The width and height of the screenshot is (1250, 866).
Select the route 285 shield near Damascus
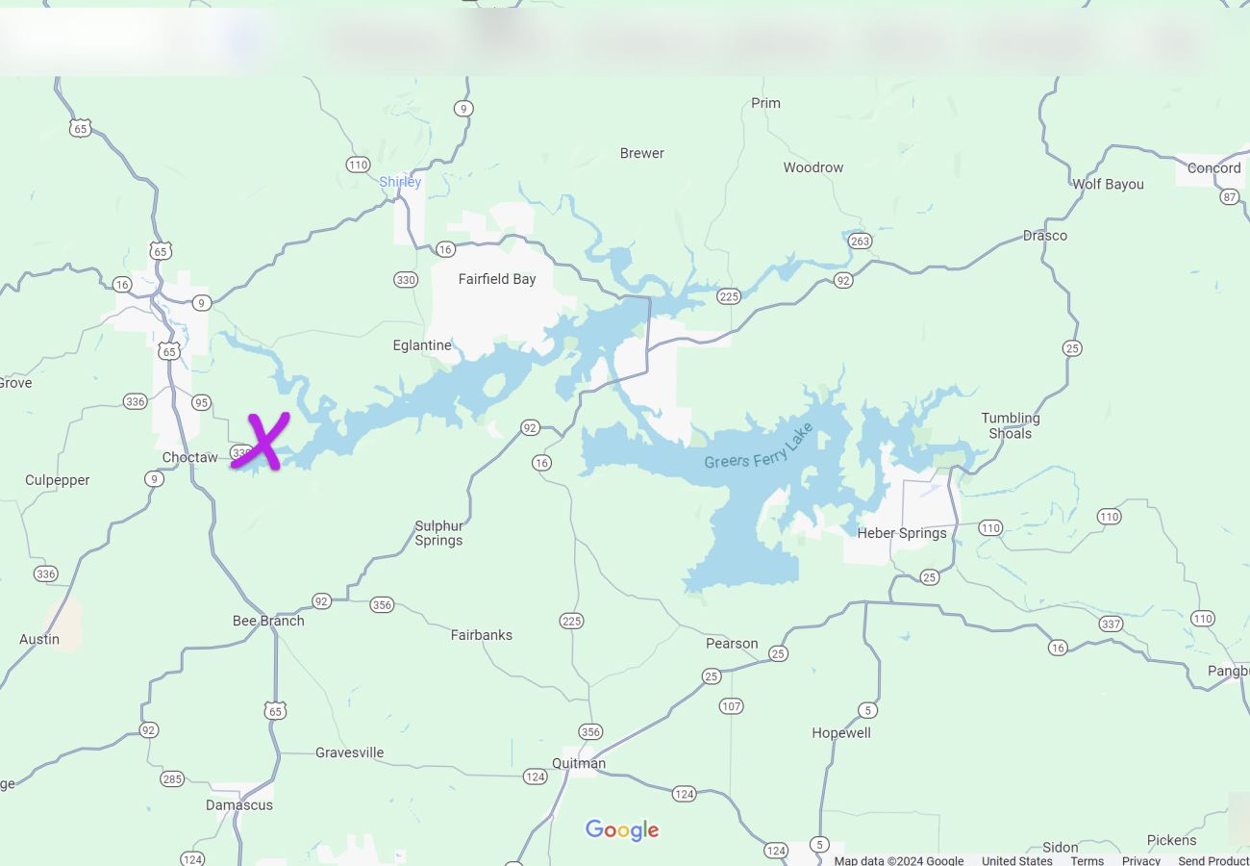172,778
